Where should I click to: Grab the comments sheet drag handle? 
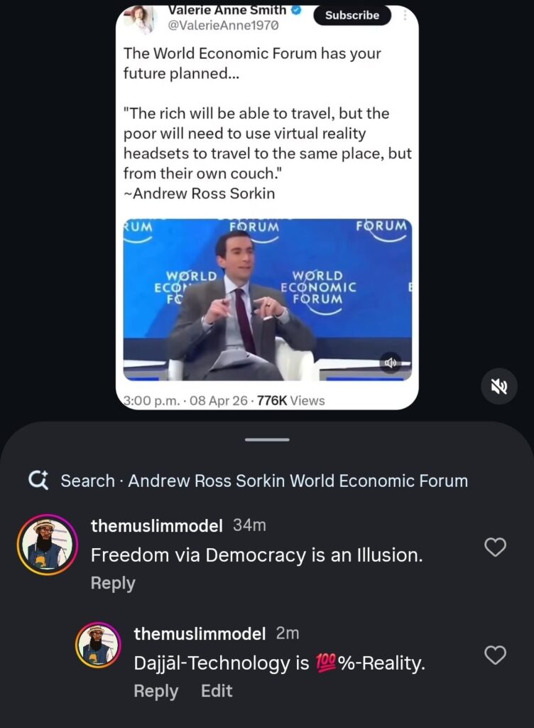coord(267,439)
